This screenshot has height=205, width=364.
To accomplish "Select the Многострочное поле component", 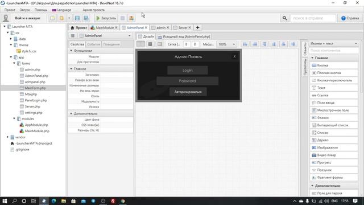I will tap(334, 110).
